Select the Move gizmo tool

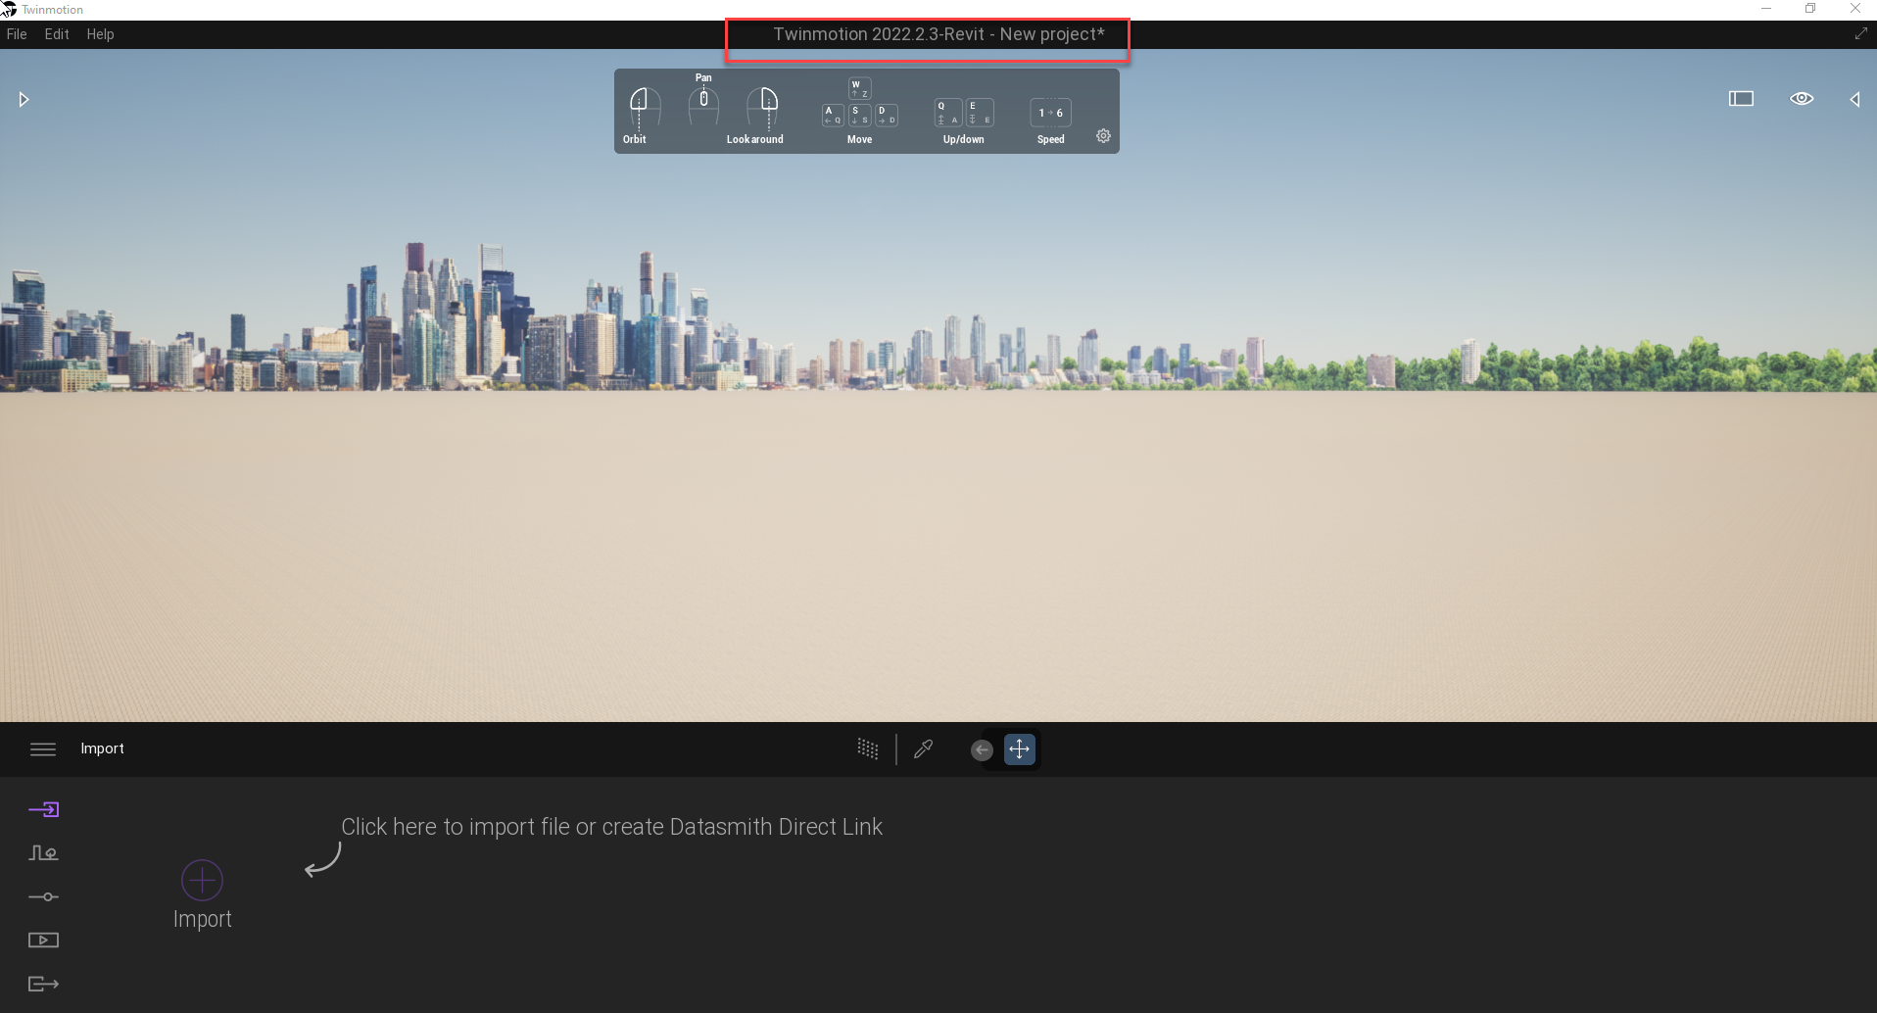click(x=1019, y=749)
